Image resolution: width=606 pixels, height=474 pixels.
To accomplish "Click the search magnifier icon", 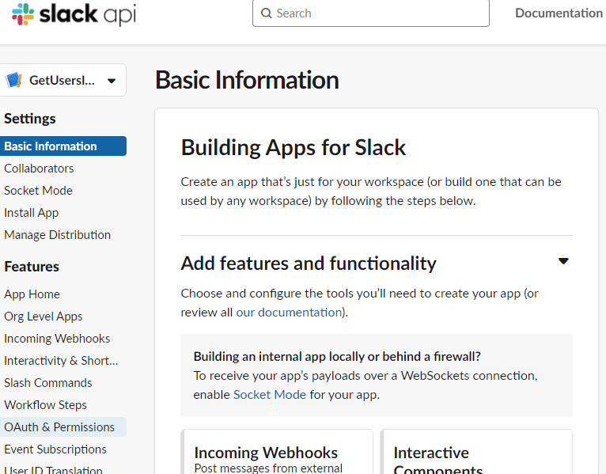I will [x=267, y=13].
